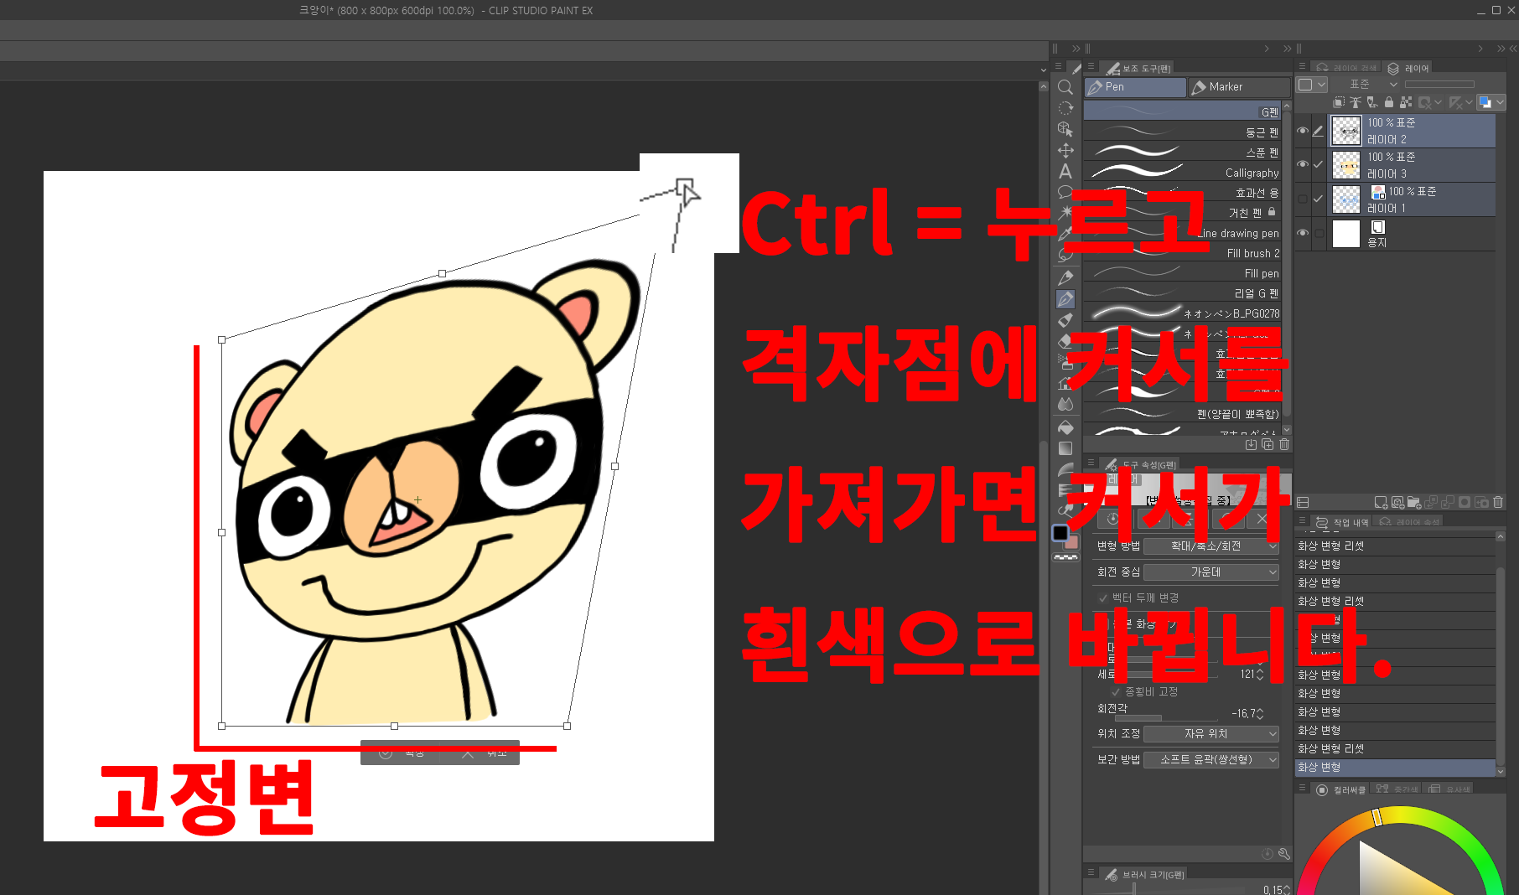Select the Fill pen brush

(1182, 272)
